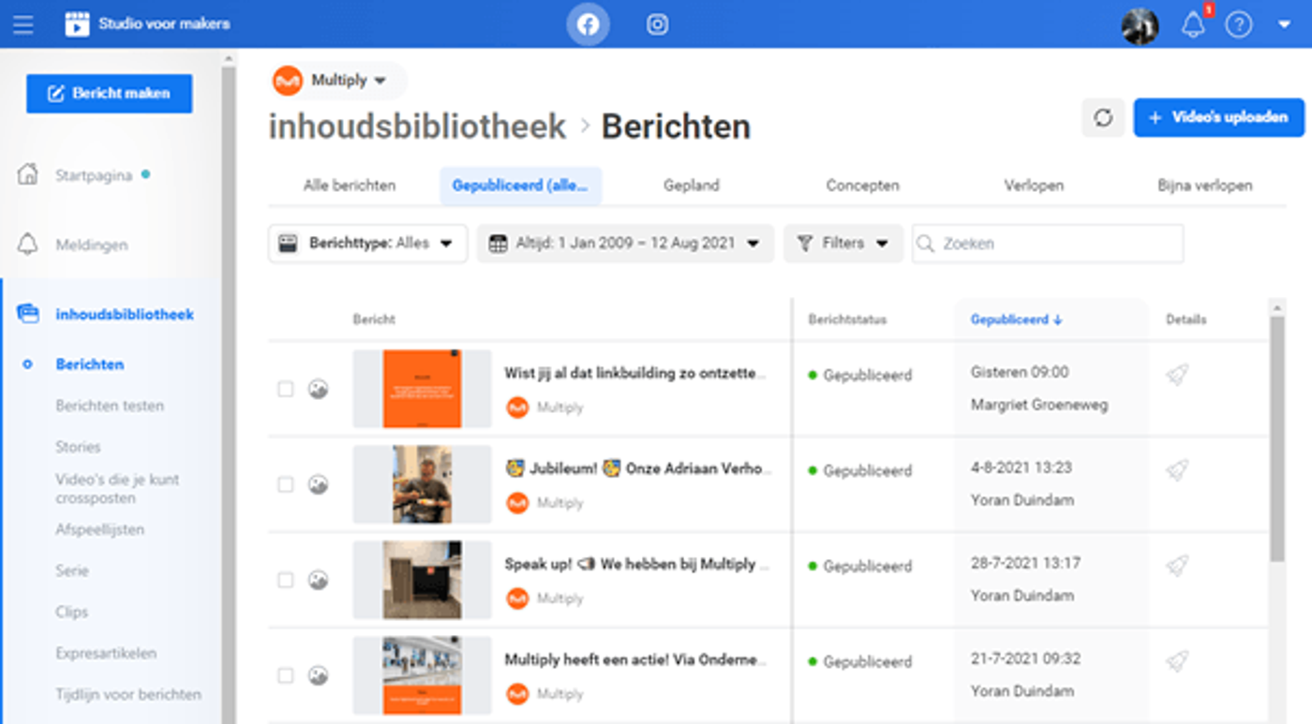
Task: Tick checkbox for the linkbuilding post
Action: pos(286,389)
